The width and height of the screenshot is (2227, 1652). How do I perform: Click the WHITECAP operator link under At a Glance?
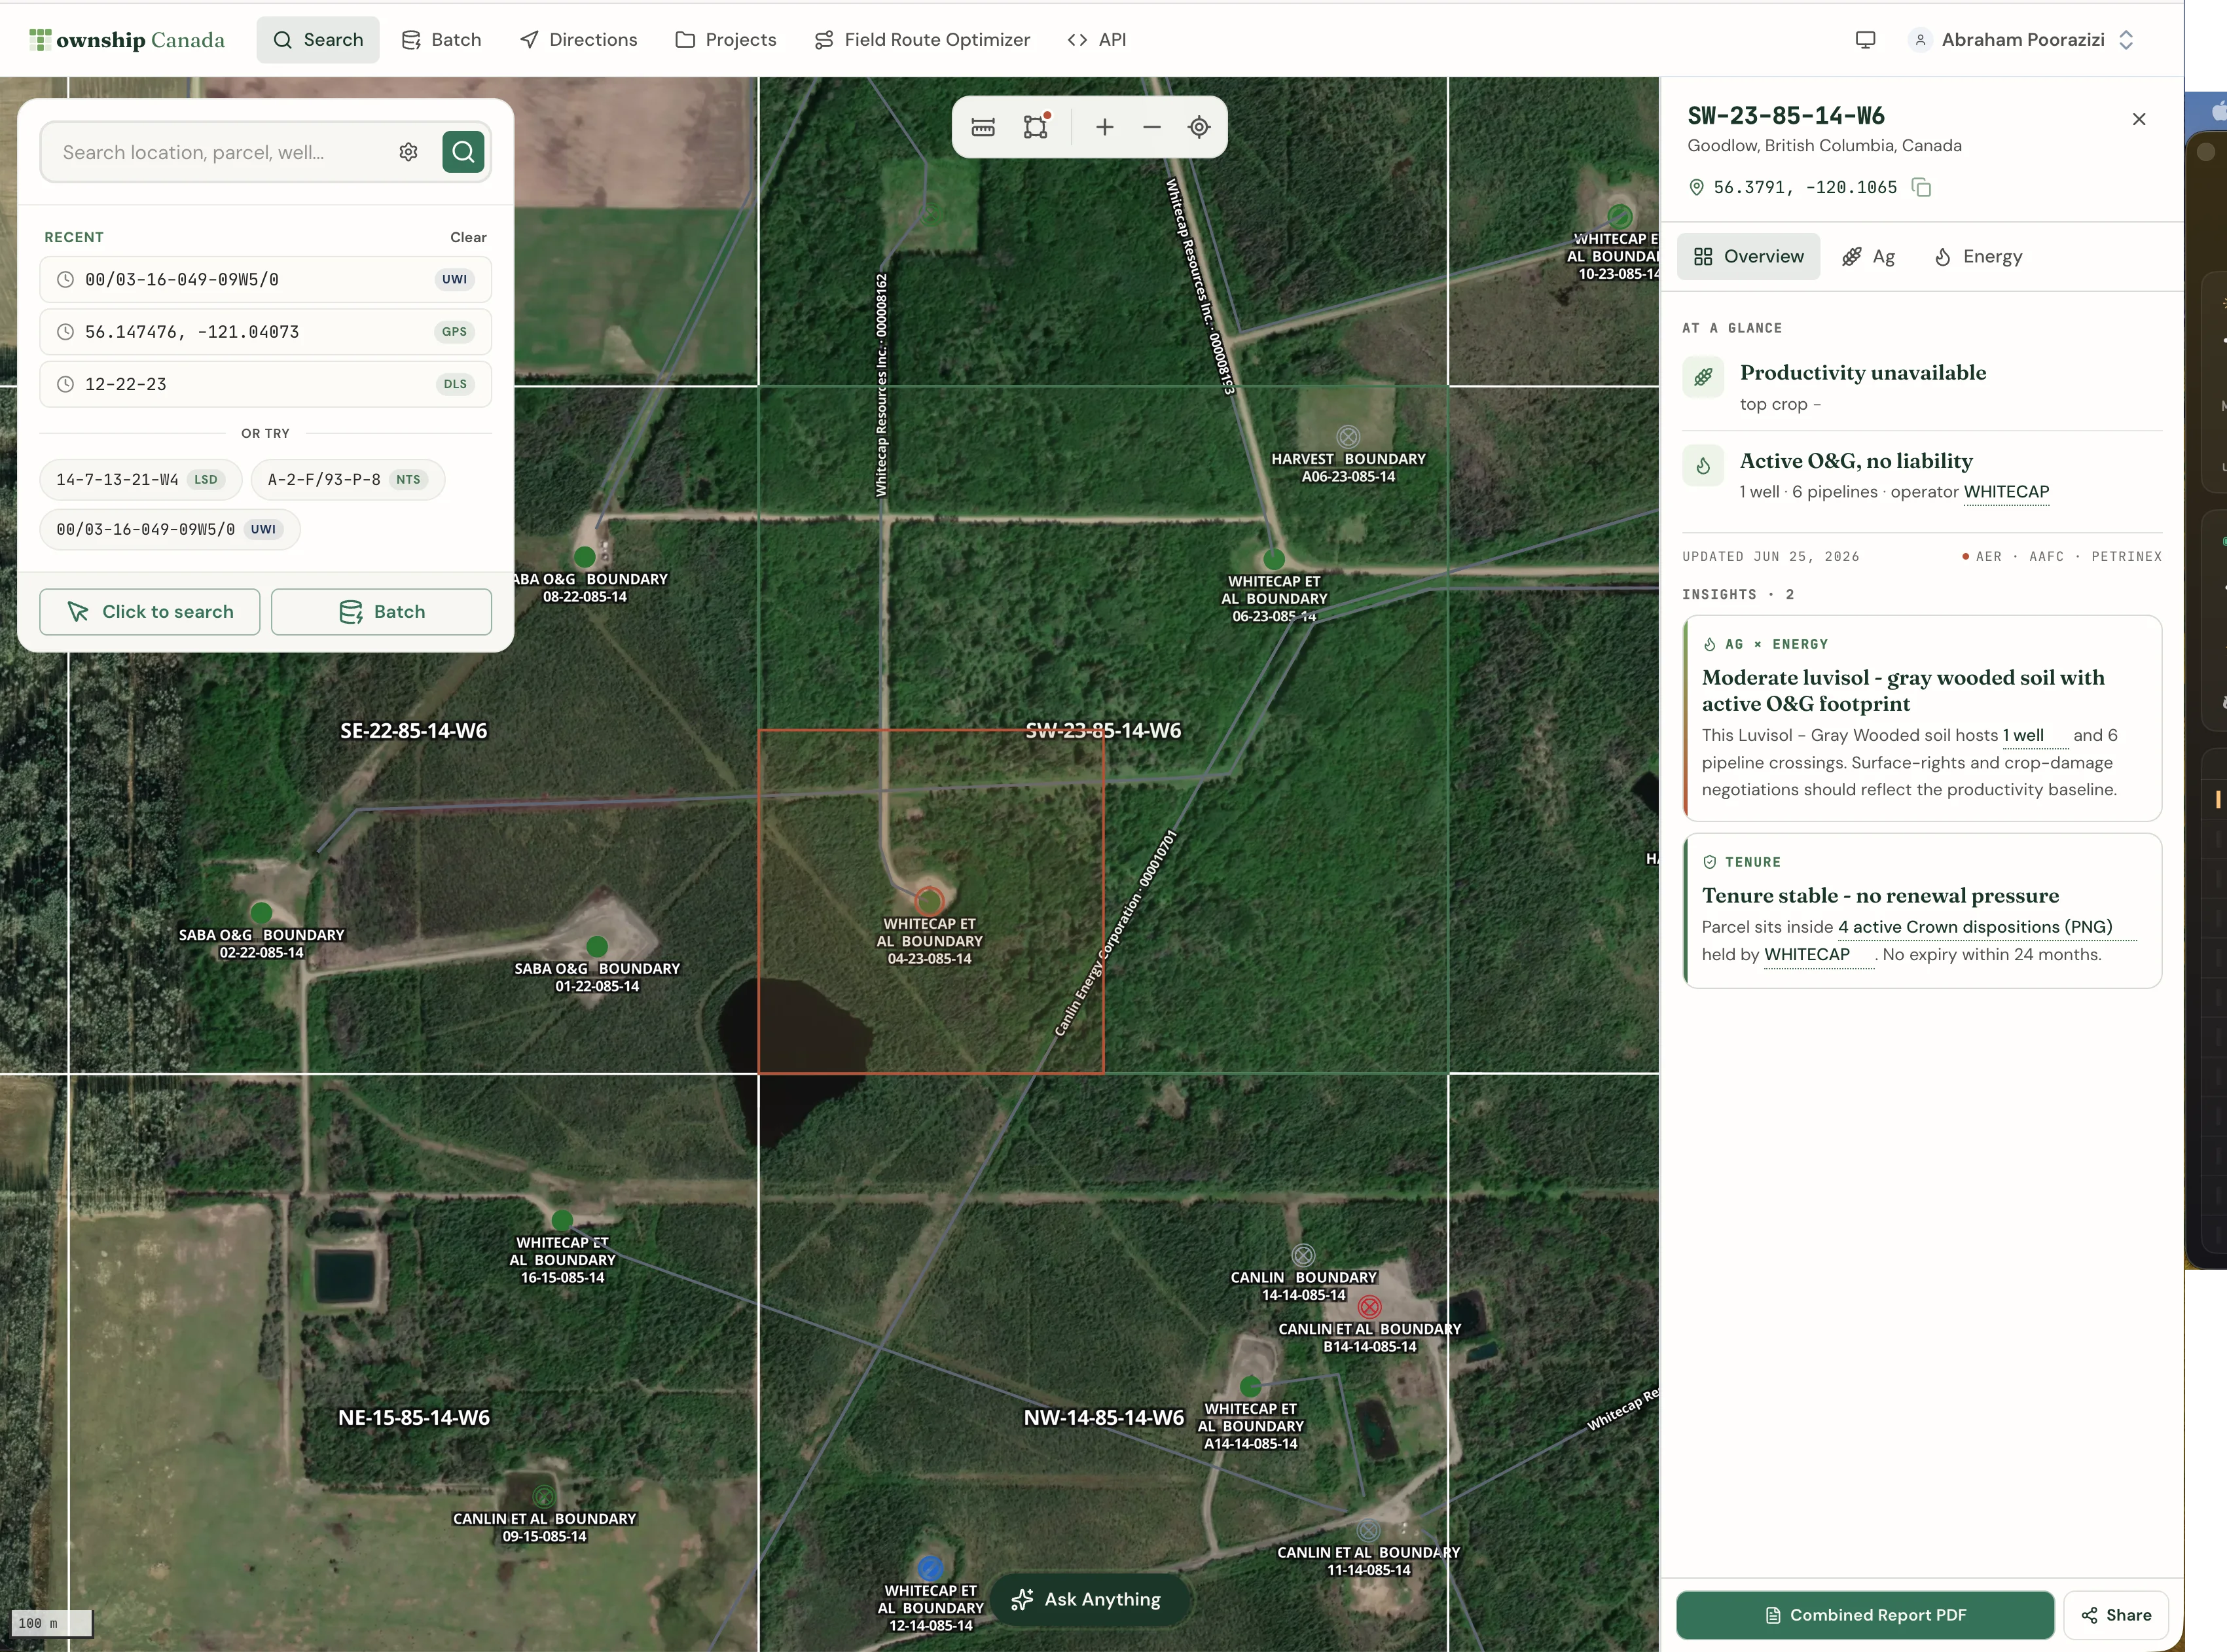(2006, 492)
